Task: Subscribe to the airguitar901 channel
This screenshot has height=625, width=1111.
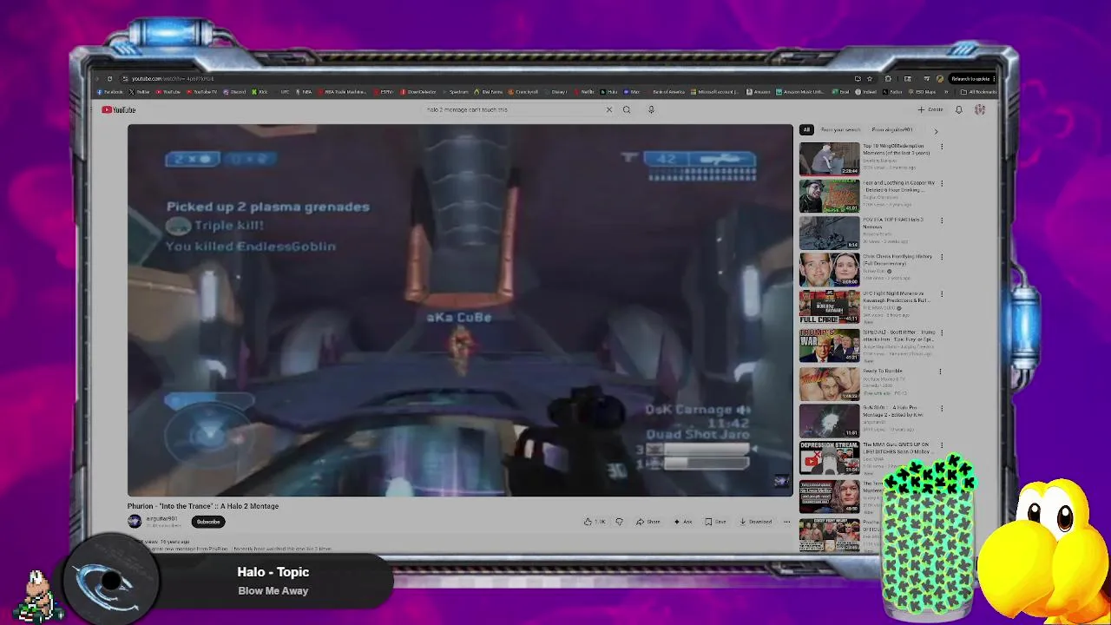Action: click(x=208, y=522)
